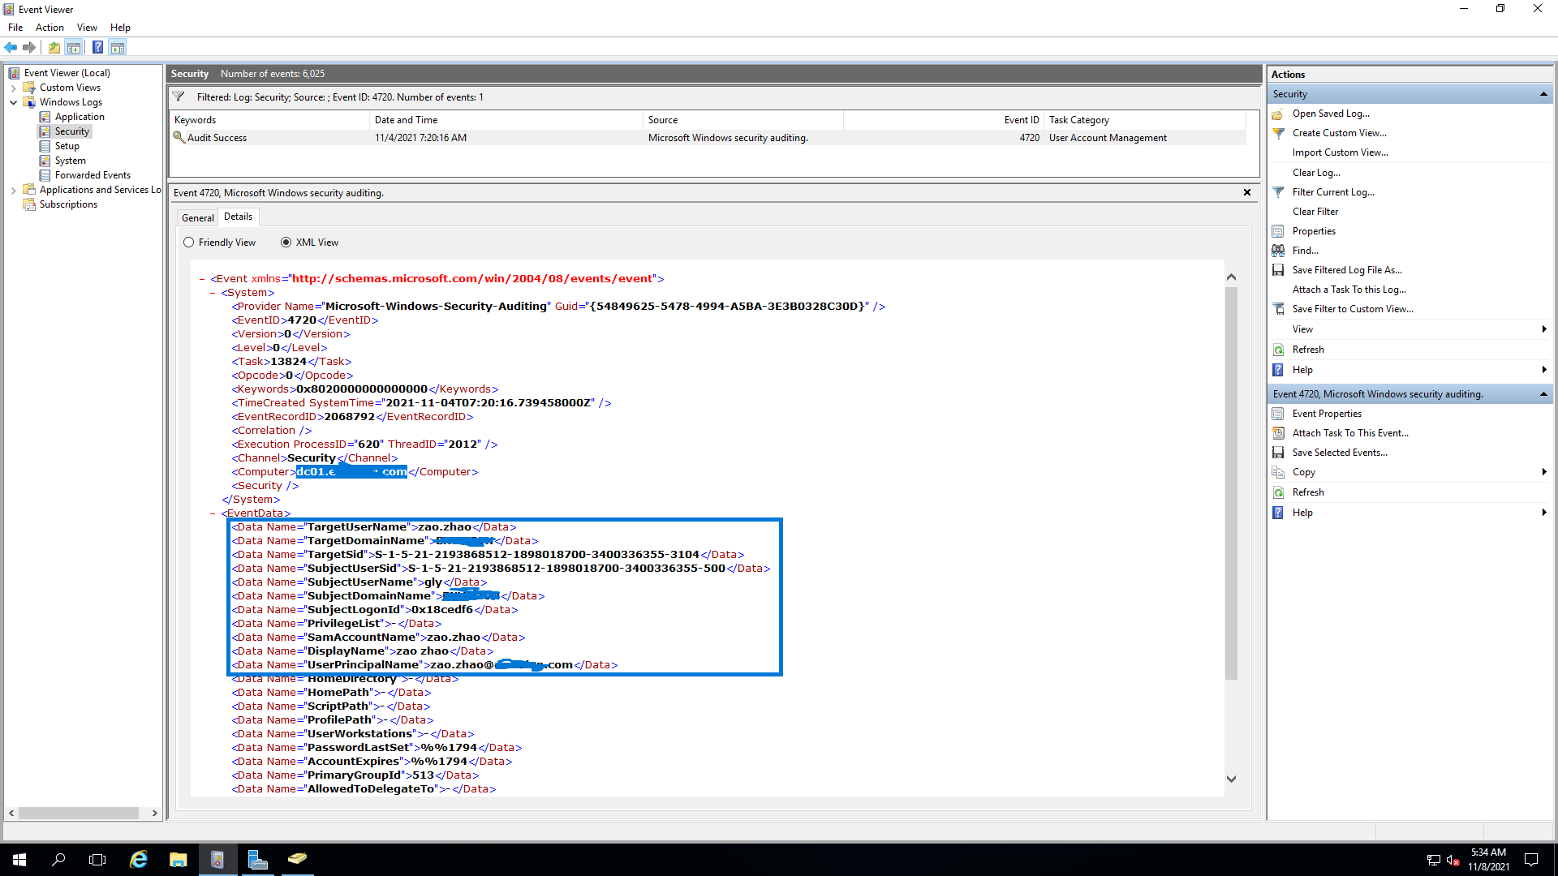
Task: Click the console tree horizontal scrollbar
Action: pyautogui.click(x=79, y=813)
